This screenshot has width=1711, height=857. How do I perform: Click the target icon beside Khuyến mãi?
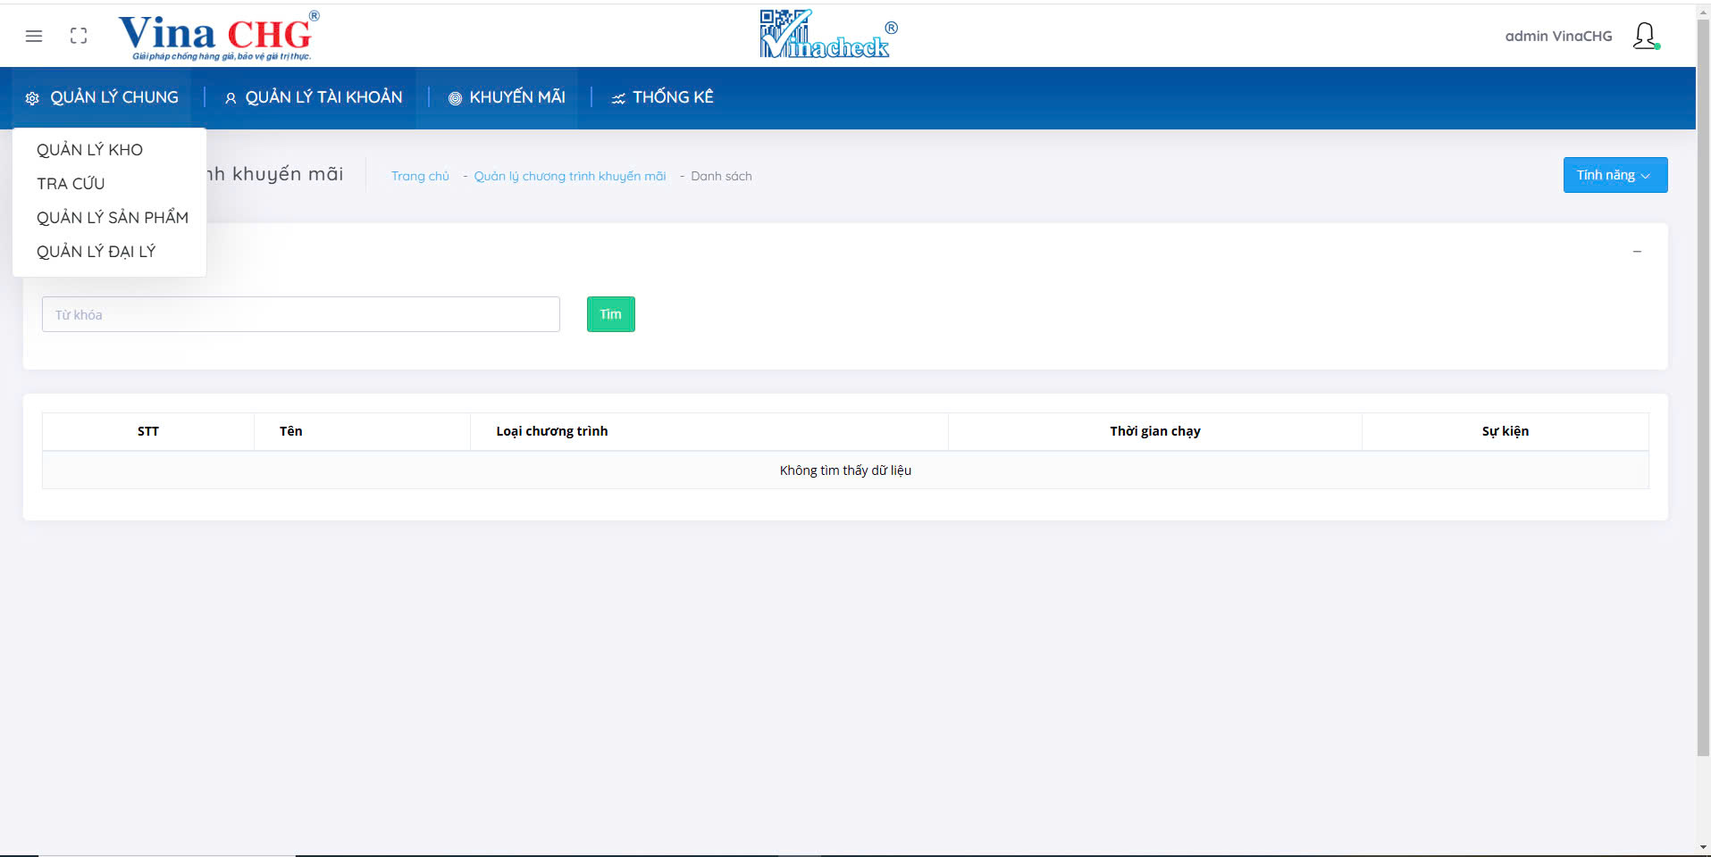[x=455, y=98]
